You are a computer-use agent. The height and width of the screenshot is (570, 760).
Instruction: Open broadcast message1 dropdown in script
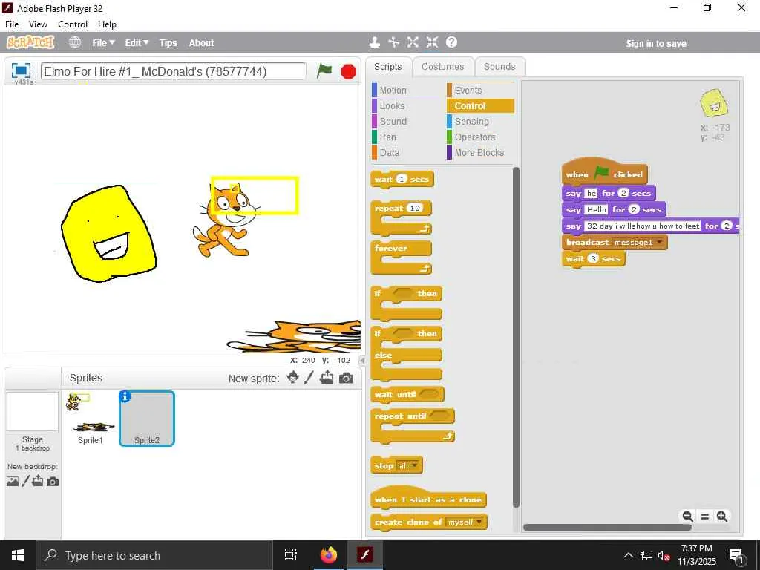[x=659, y=243]
